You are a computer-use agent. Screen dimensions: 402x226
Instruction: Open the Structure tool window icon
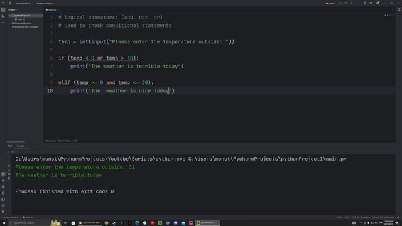click(3, 16)
